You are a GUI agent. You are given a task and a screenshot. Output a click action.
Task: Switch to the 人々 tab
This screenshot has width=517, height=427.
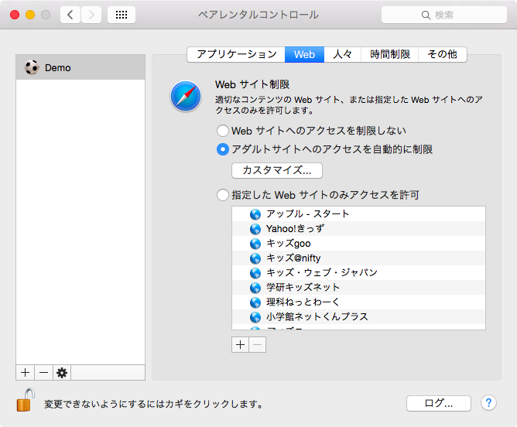click(x=343, y=54)
